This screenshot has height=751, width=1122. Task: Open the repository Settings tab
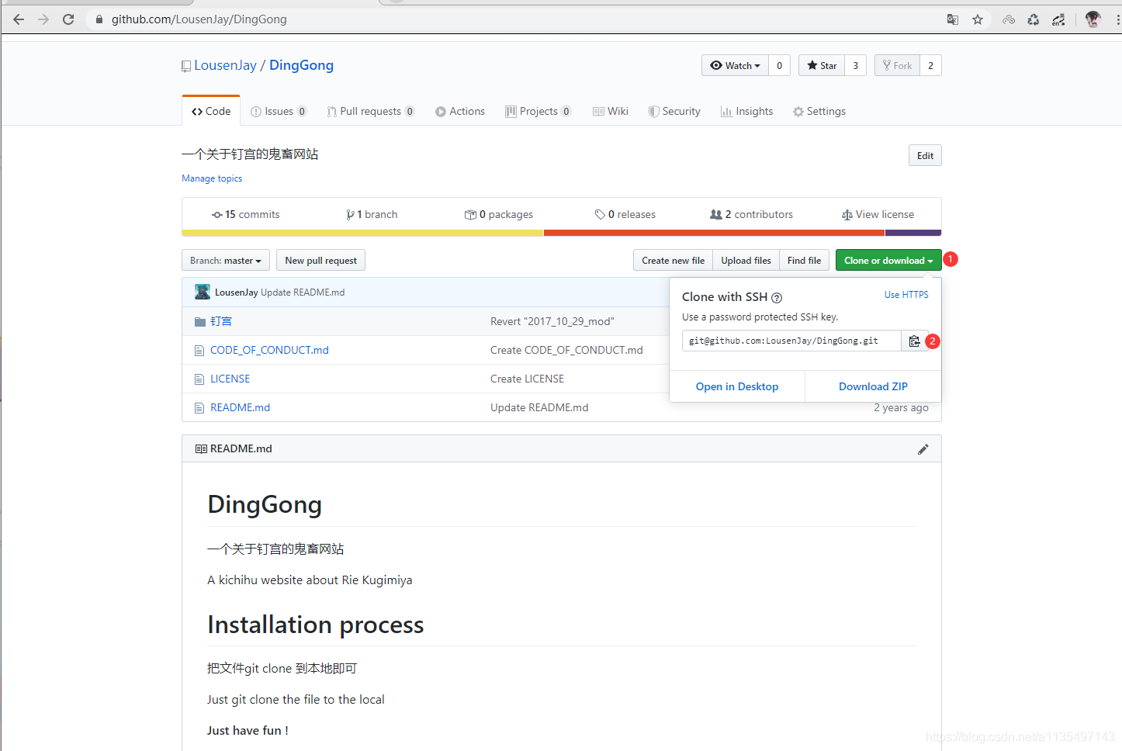point(819,111)
